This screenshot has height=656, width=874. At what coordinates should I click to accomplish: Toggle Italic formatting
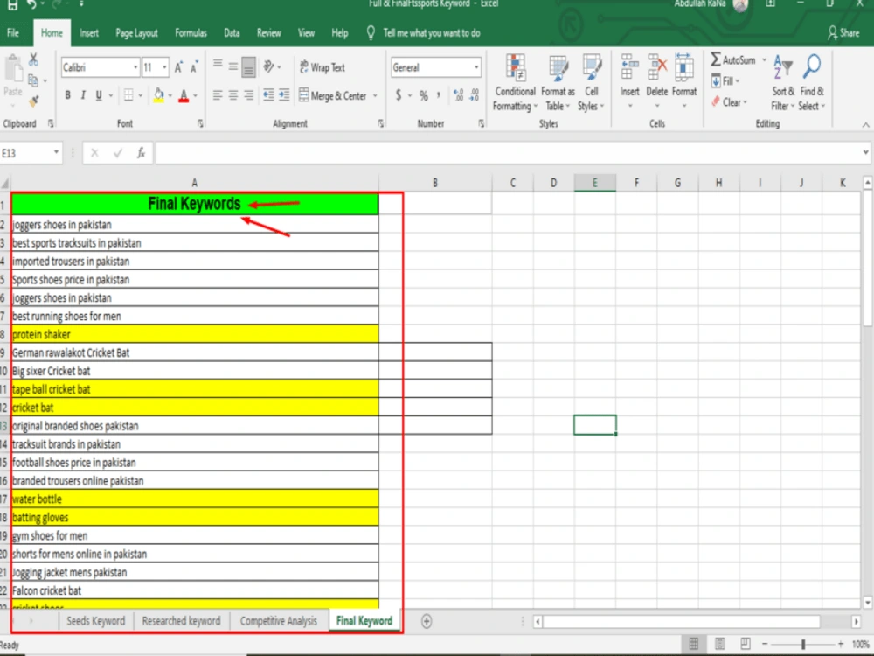pyautogui.click(x=83, y=95)
